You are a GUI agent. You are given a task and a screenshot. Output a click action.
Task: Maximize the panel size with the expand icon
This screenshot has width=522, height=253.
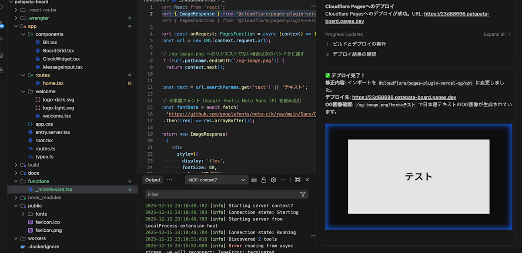click(x=298, y=180)
